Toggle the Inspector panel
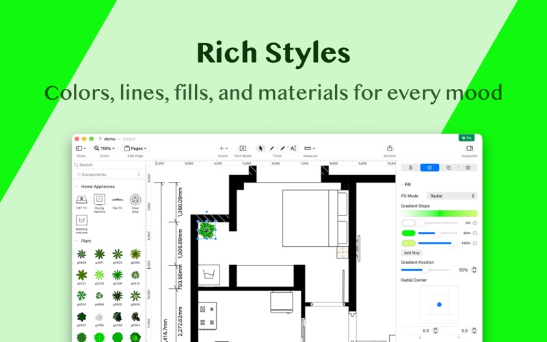Screen dimensions: 547x342 pos(470,148)
